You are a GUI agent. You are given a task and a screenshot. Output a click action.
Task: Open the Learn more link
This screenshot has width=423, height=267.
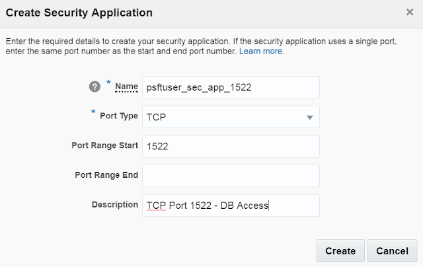tap(262, 51)
